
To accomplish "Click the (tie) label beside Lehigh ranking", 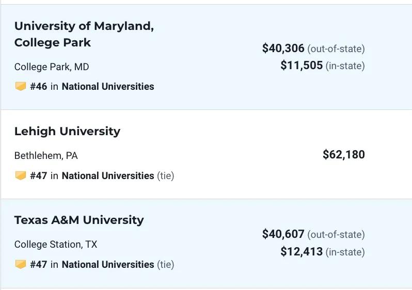I will point(166,176).
